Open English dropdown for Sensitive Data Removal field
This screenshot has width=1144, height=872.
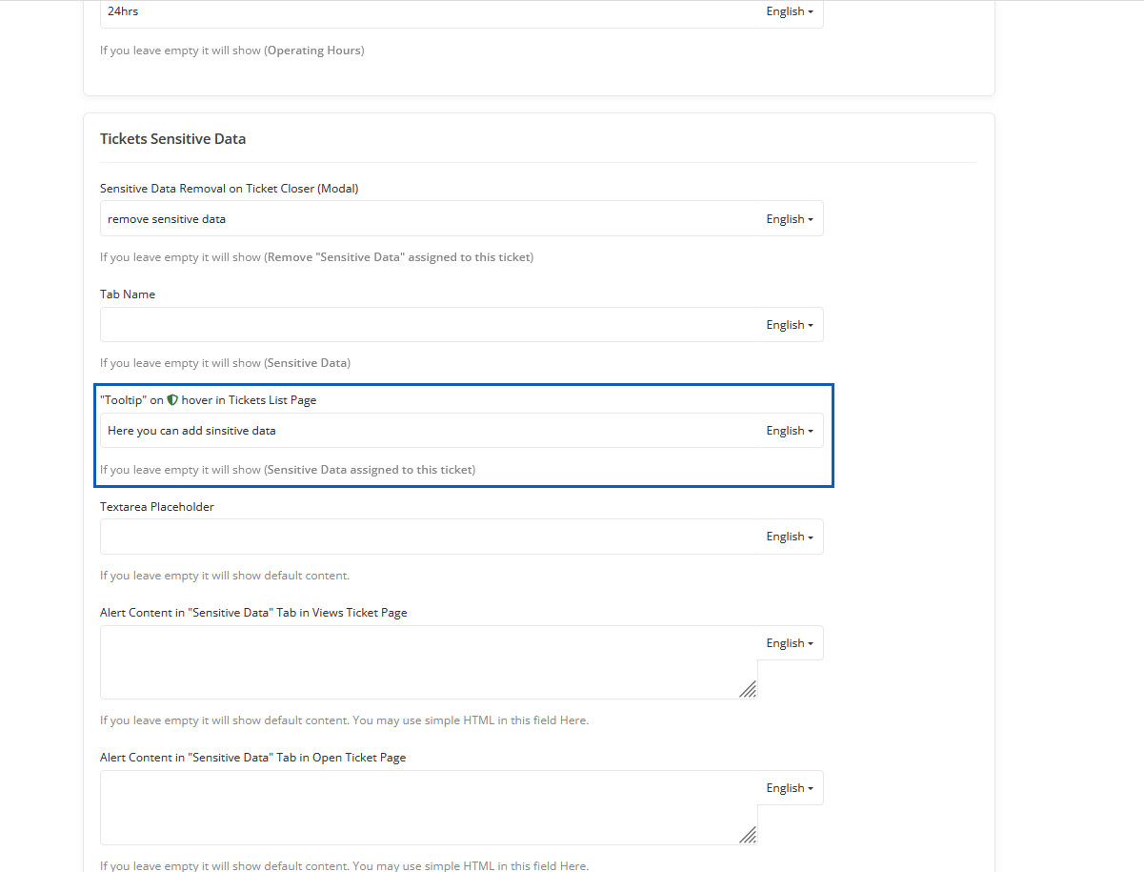790,219
